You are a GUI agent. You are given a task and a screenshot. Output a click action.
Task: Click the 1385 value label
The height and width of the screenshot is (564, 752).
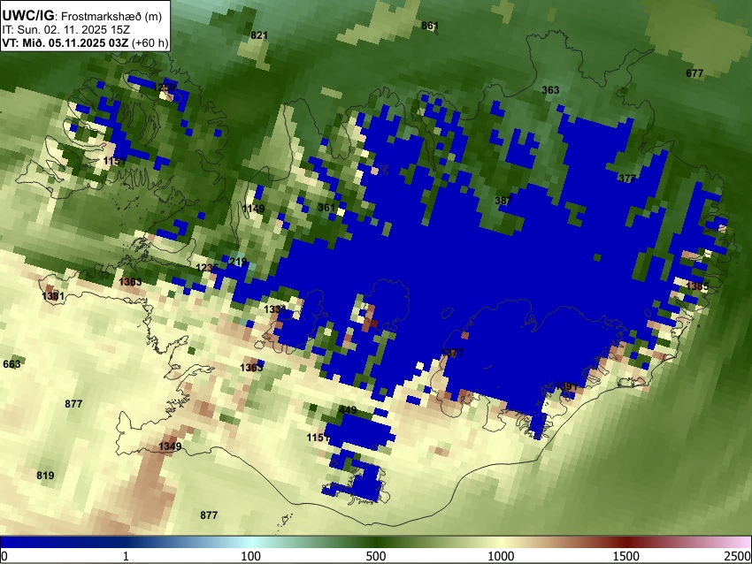click(x=697, y=286)
